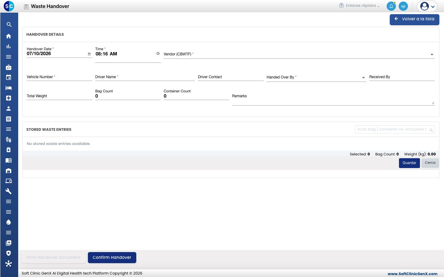The image size is (444, 277).
Task: Confirm the handover with Confirm Handover button
Action: point(112,258)
